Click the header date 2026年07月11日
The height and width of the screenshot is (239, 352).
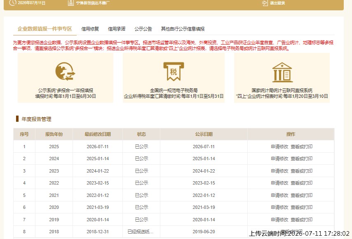tap(32, 3)
